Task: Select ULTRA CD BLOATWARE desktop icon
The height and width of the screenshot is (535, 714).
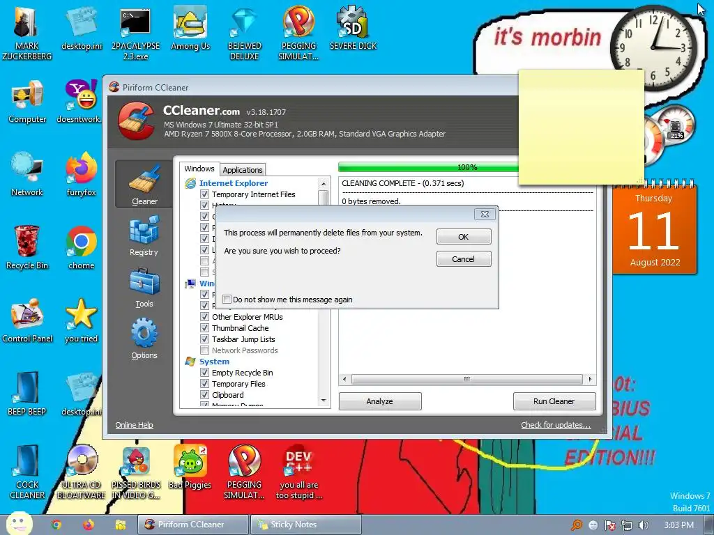Action: [x=81, y=472]
